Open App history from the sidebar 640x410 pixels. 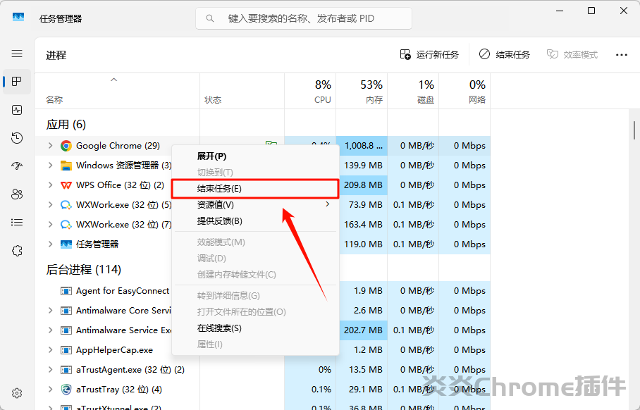tap(17, 138)
